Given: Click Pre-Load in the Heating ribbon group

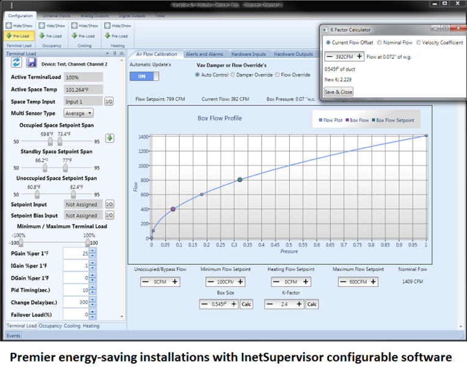Looking at the screenshot, I should 117,35.
